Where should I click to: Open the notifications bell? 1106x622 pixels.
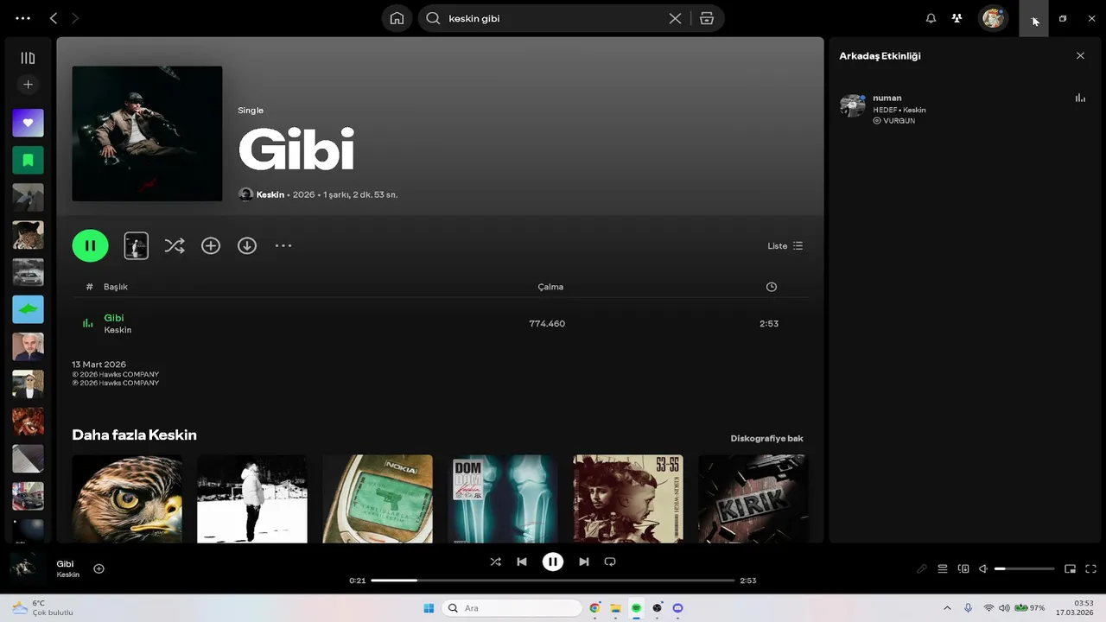[931, 18]
